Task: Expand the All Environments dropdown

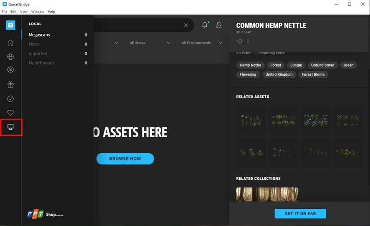Action: pyautogui.click(x=202, y=43)
